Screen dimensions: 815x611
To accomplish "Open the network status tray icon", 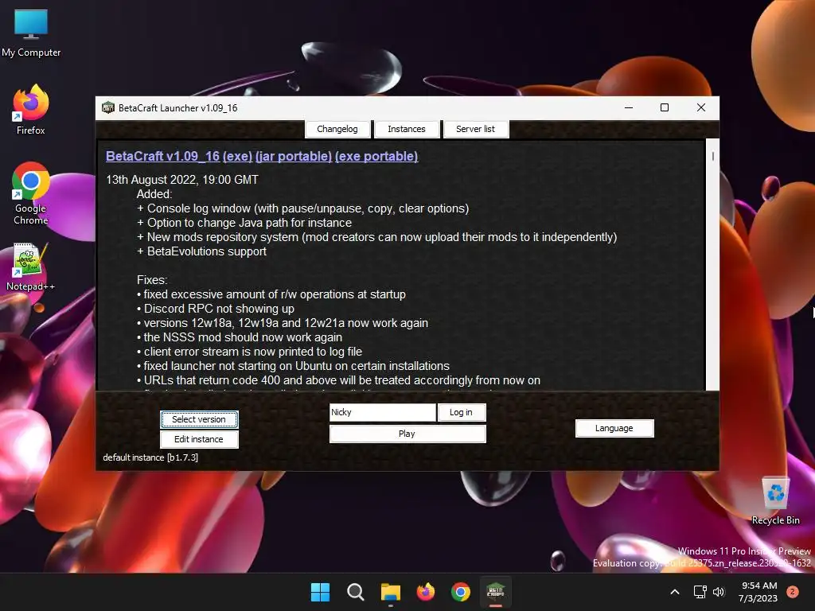I will [700, 592].
